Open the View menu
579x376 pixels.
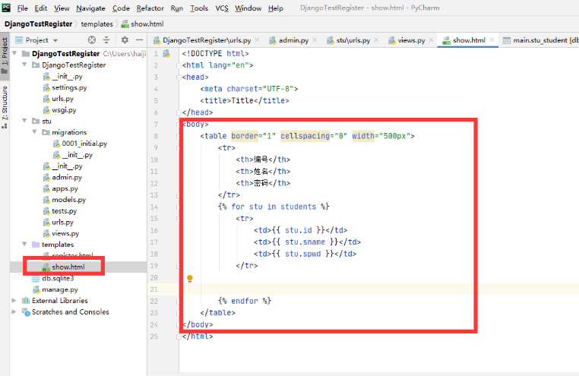(62, 8)
